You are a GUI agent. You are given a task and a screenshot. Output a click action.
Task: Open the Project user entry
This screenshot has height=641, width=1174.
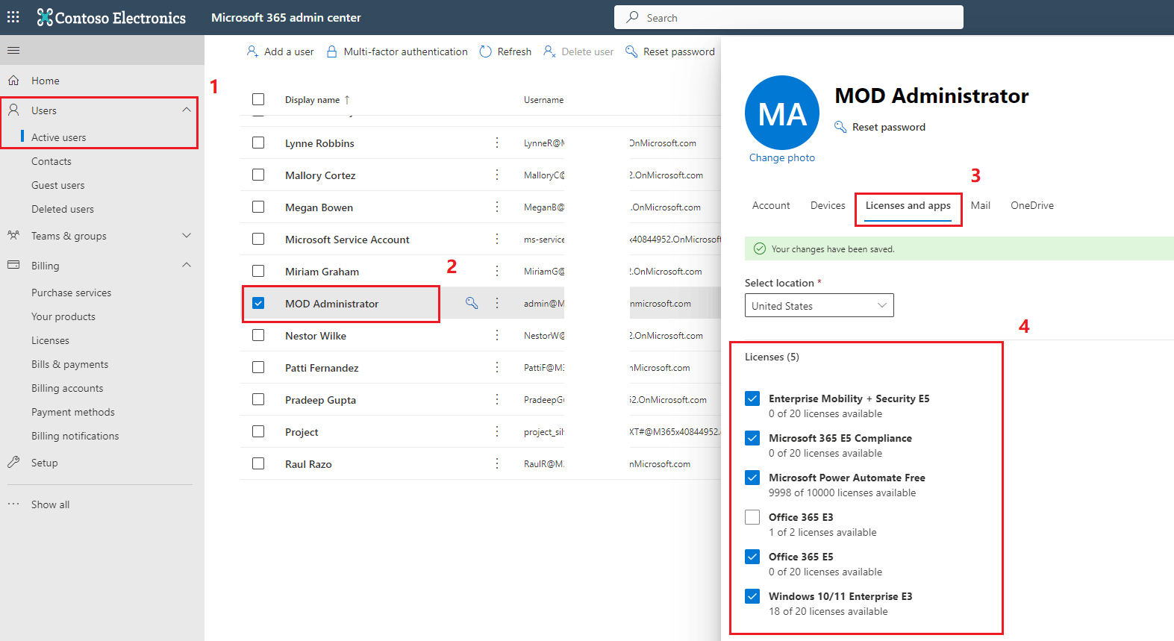coord(302,432)
